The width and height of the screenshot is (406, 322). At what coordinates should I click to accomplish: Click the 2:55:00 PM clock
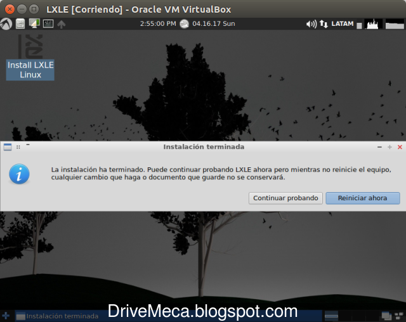158,24
